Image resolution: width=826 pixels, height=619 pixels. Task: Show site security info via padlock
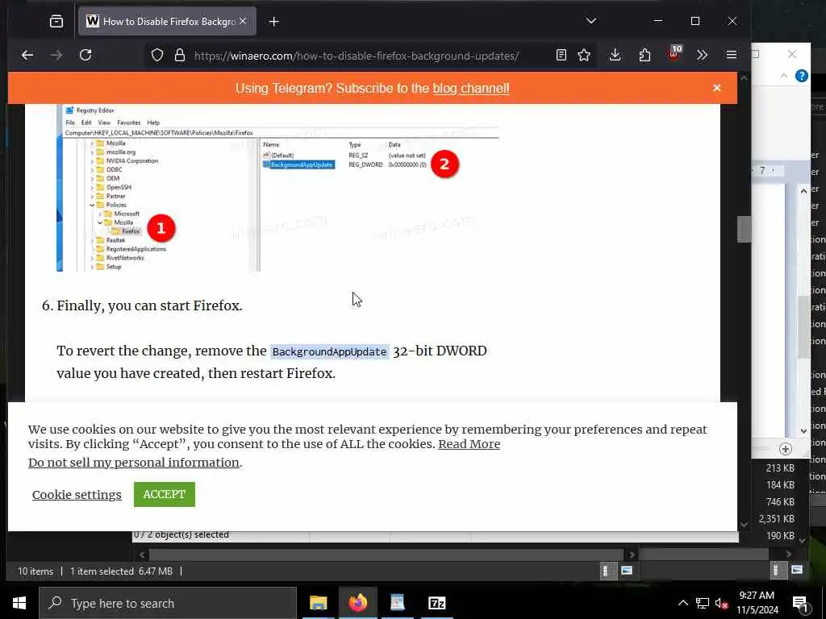click(x=180, y=56)
